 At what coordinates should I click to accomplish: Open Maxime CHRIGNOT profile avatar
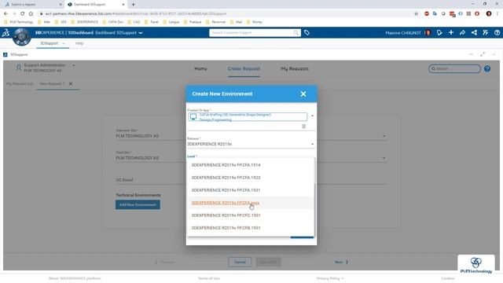pos(428,33)
